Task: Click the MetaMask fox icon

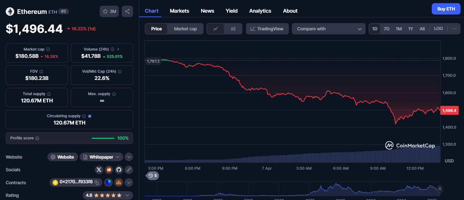Action: (x=119, y=182)
